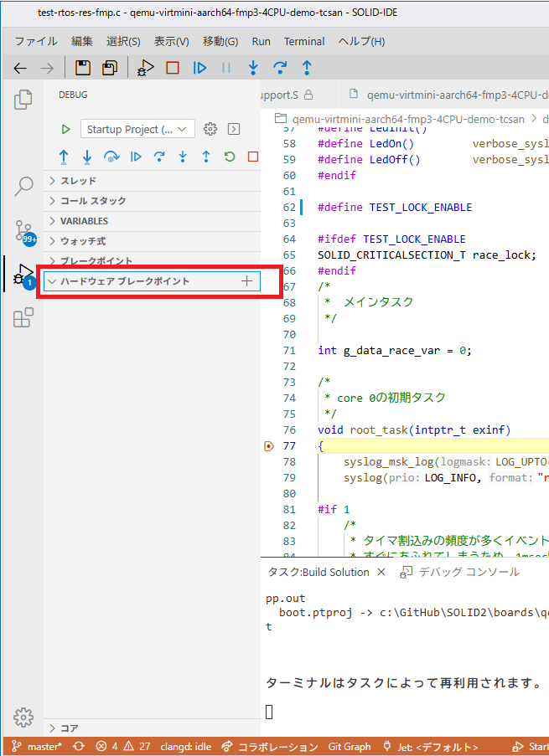Open launch configuration gear icon
549x756 pixels.
coord(211,129)
